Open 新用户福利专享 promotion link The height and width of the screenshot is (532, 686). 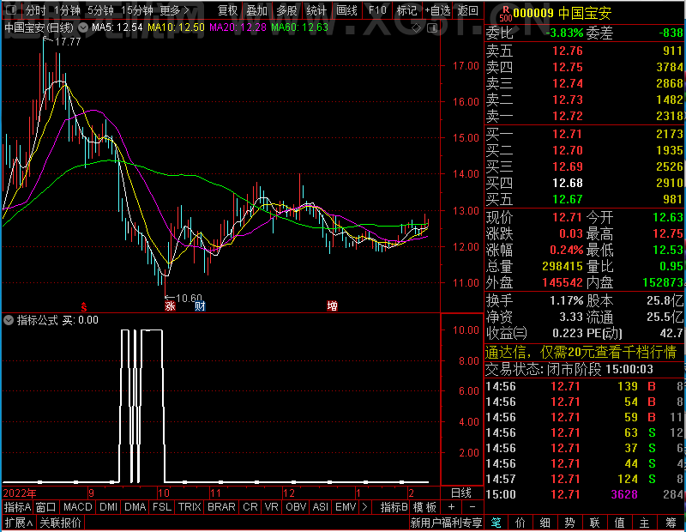[x=446, y=523]
